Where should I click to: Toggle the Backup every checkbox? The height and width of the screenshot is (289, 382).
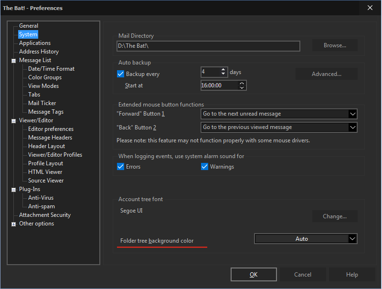tap(121, 74)
